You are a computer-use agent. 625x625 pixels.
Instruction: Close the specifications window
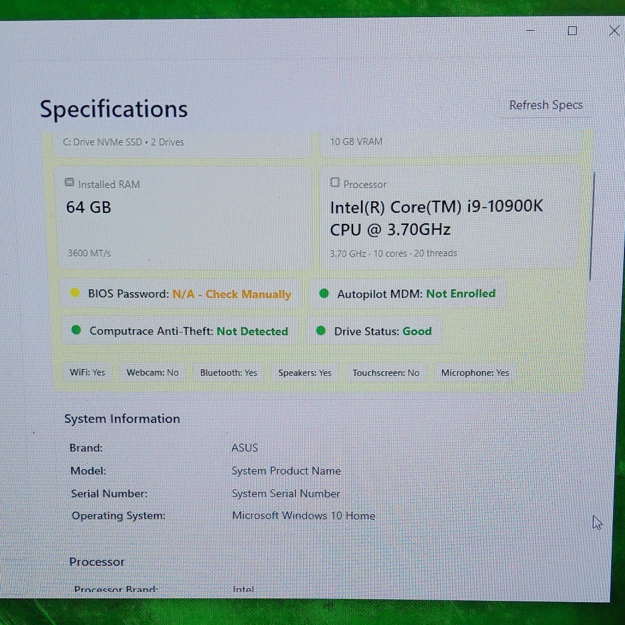[x=614, y=31]
